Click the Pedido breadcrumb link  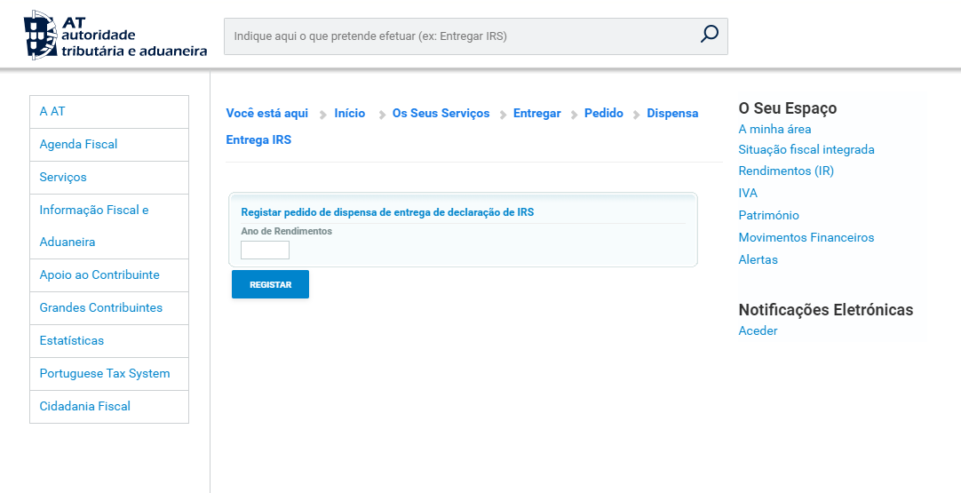click(x=604, y=114)
